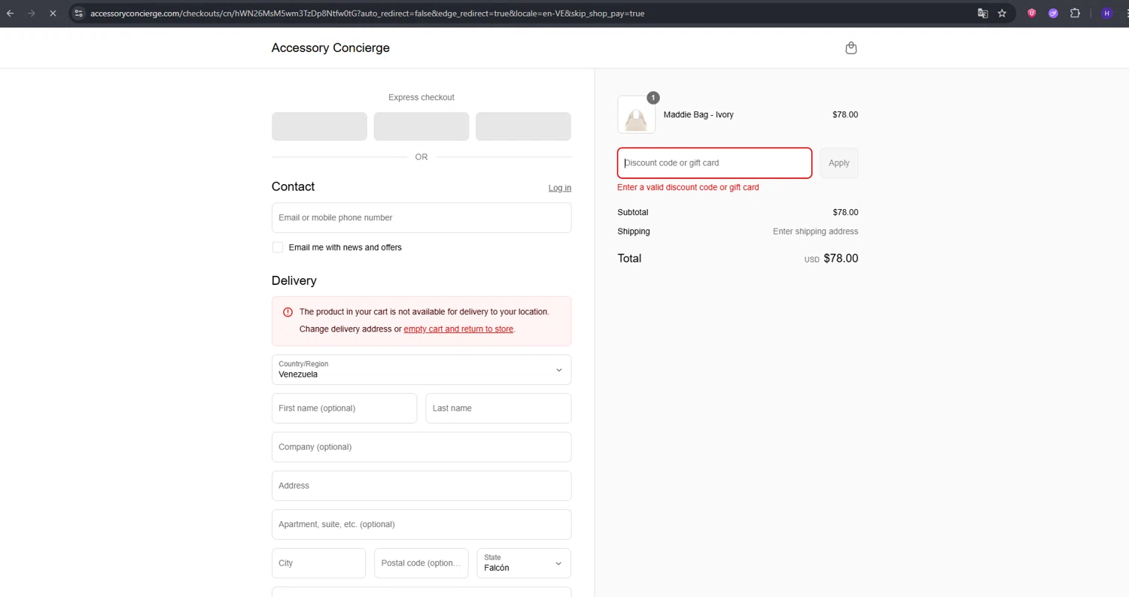
Task: Click the delivery error alert icon
Action: pyautogui.click(x=288, y=312)
